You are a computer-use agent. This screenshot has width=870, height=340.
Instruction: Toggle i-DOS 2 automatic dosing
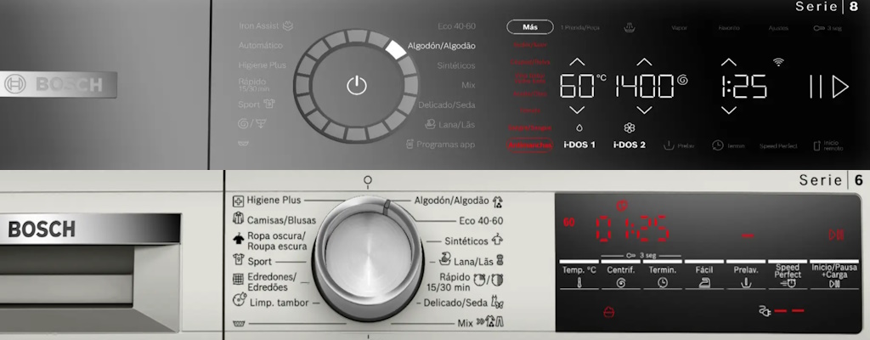[x=630, y=145]
